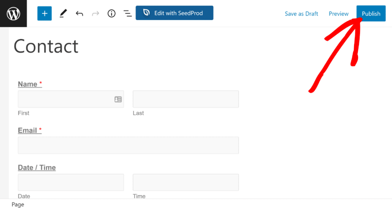Click the Edit with SeedProd button
The height and width of the screenshot is (208, 392).
[174, 13]
